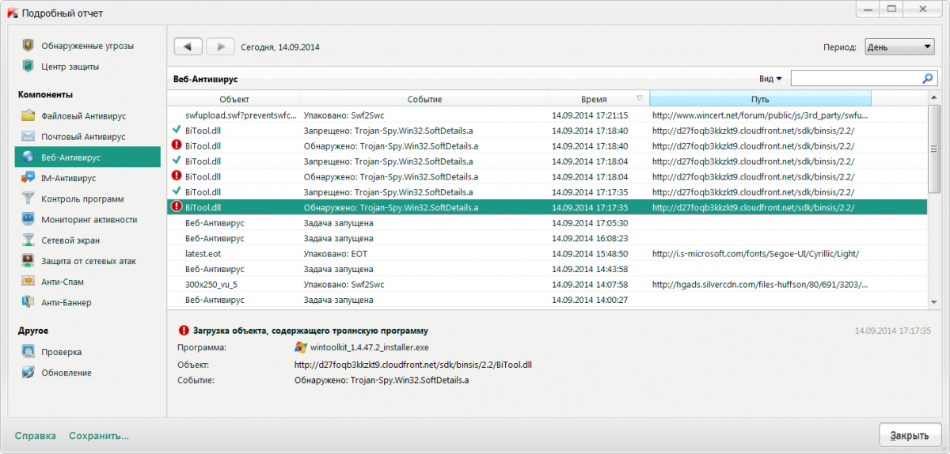Click the hgads.silvercdn.com path cell
950x454 pixels.
[760, 285]
